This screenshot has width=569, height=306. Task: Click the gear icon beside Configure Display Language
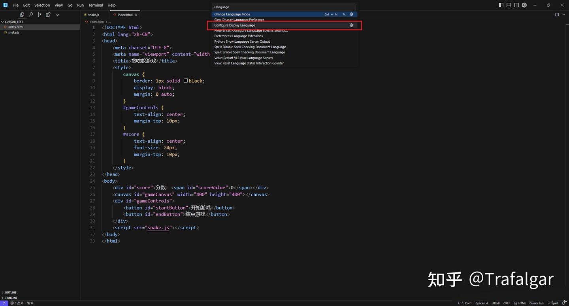(x=351, y=25)
